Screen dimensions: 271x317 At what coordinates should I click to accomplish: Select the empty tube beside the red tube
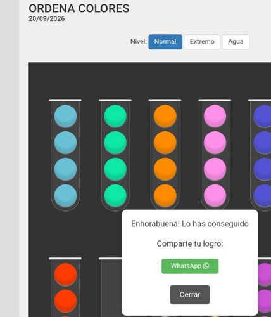pyautogui.click(x=111, y=287)
